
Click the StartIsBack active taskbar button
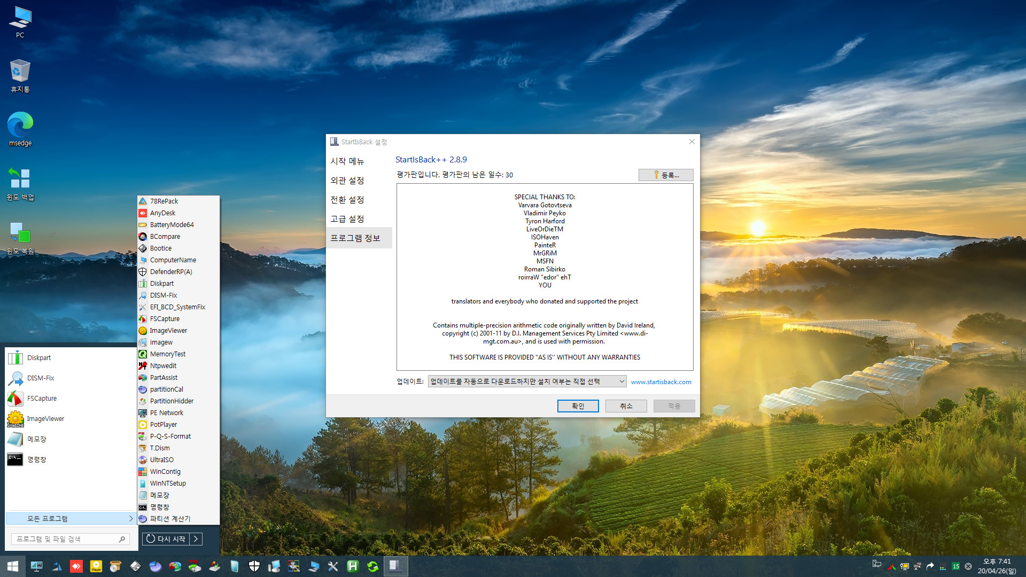click(395, 566)
